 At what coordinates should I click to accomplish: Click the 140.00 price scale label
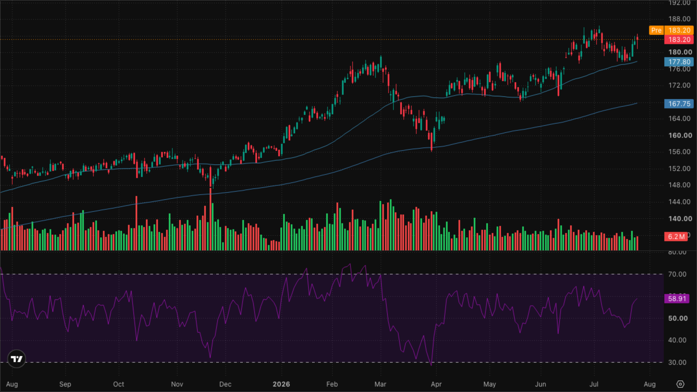[680, 219]
